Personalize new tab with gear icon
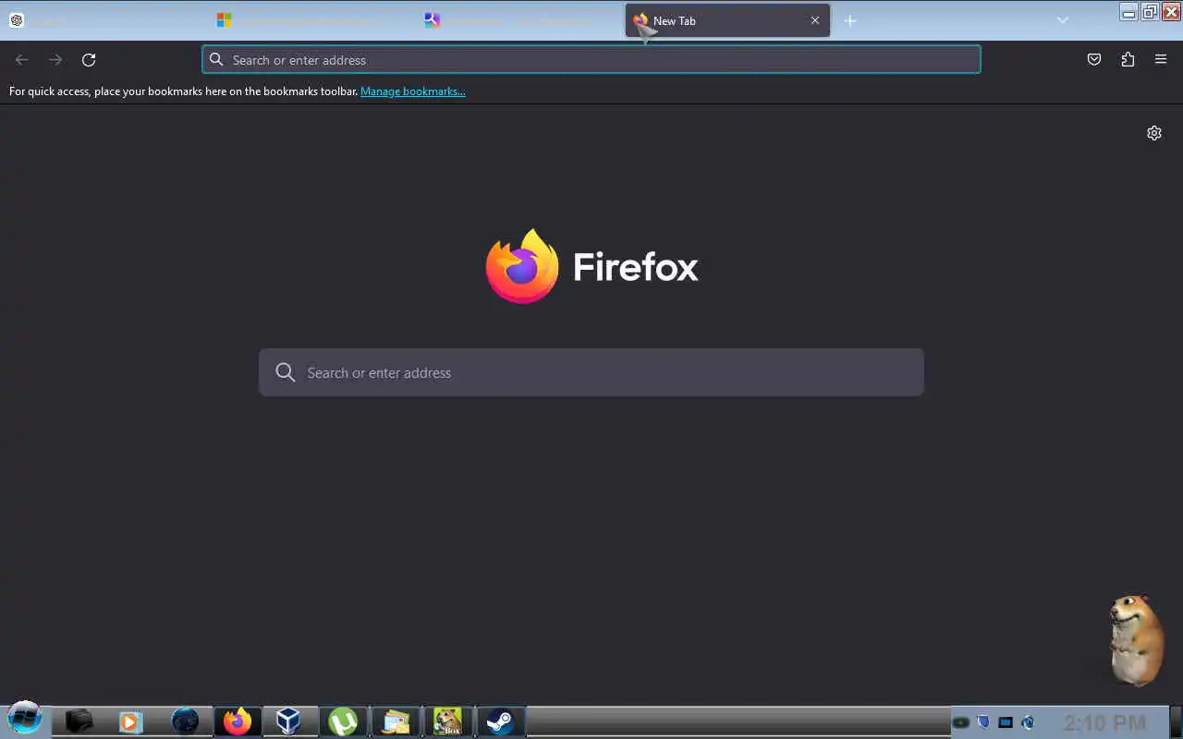 (1154, 133)
